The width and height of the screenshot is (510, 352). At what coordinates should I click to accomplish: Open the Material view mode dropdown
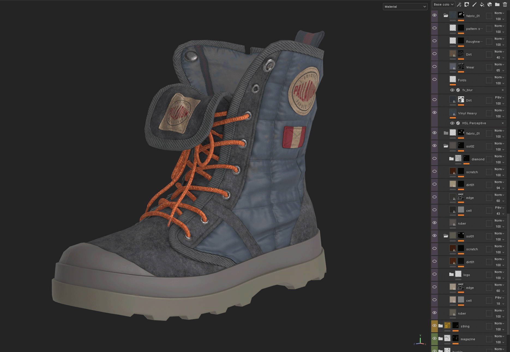tap(405, 7)
